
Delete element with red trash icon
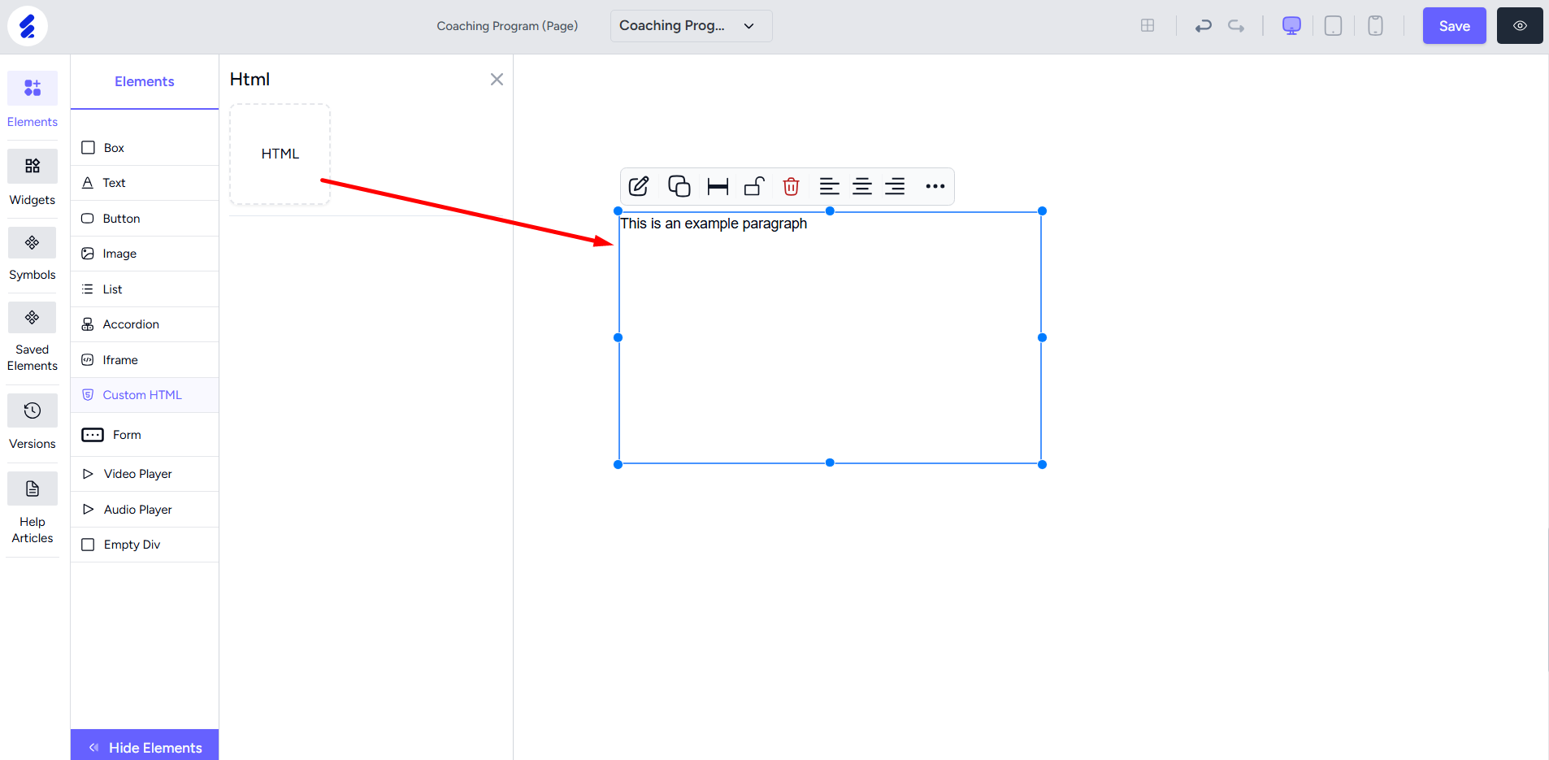[x=791, y=186]
